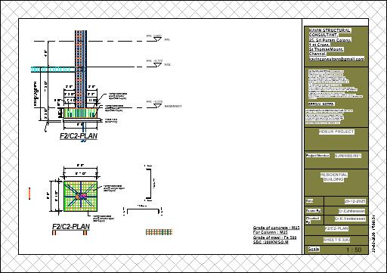Viewport: 387px width, 273px height.
Task: Click the vertical bar bending shape detail
Action: [x=150, y=183]
